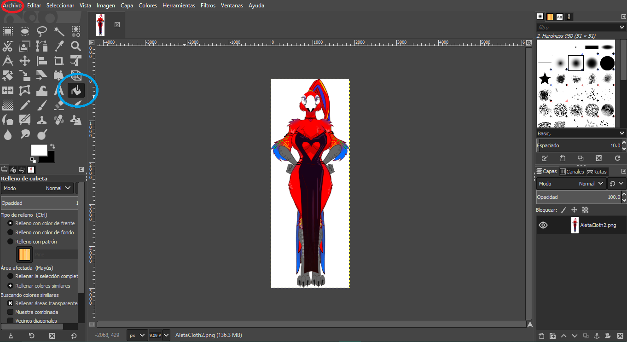Select the Gradient tool
627x342 pixels.
(8, 105)
